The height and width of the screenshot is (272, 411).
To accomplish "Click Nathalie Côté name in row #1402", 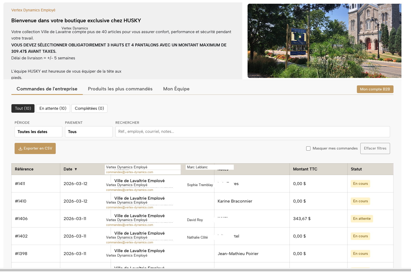I will (197, 238).
